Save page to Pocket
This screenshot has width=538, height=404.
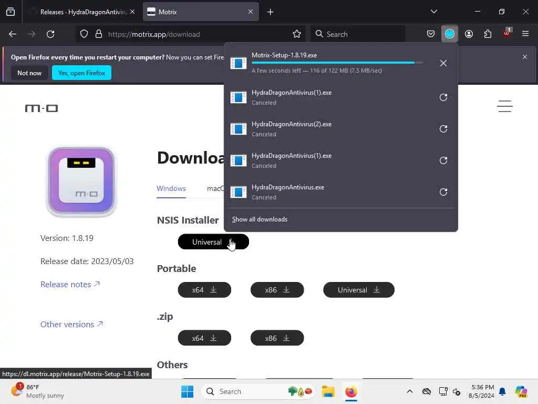(x=431, y=34)
